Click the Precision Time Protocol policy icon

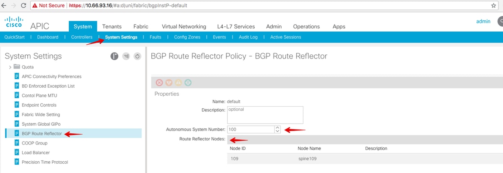[x=17, y=162]
